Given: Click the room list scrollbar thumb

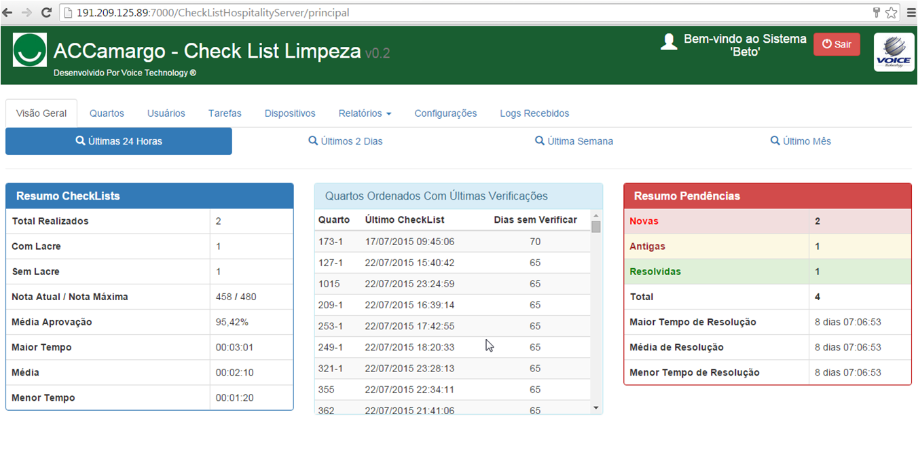Looking at the screenshot, I should click(596, 226).
